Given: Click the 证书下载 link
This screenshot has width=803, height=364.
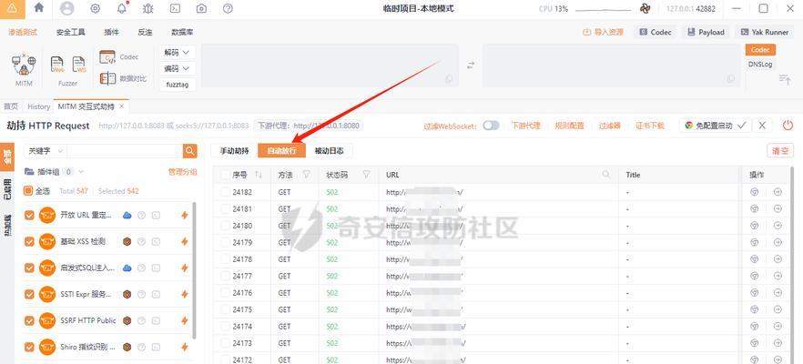Looking at the screenshot, I should [650, 126].
